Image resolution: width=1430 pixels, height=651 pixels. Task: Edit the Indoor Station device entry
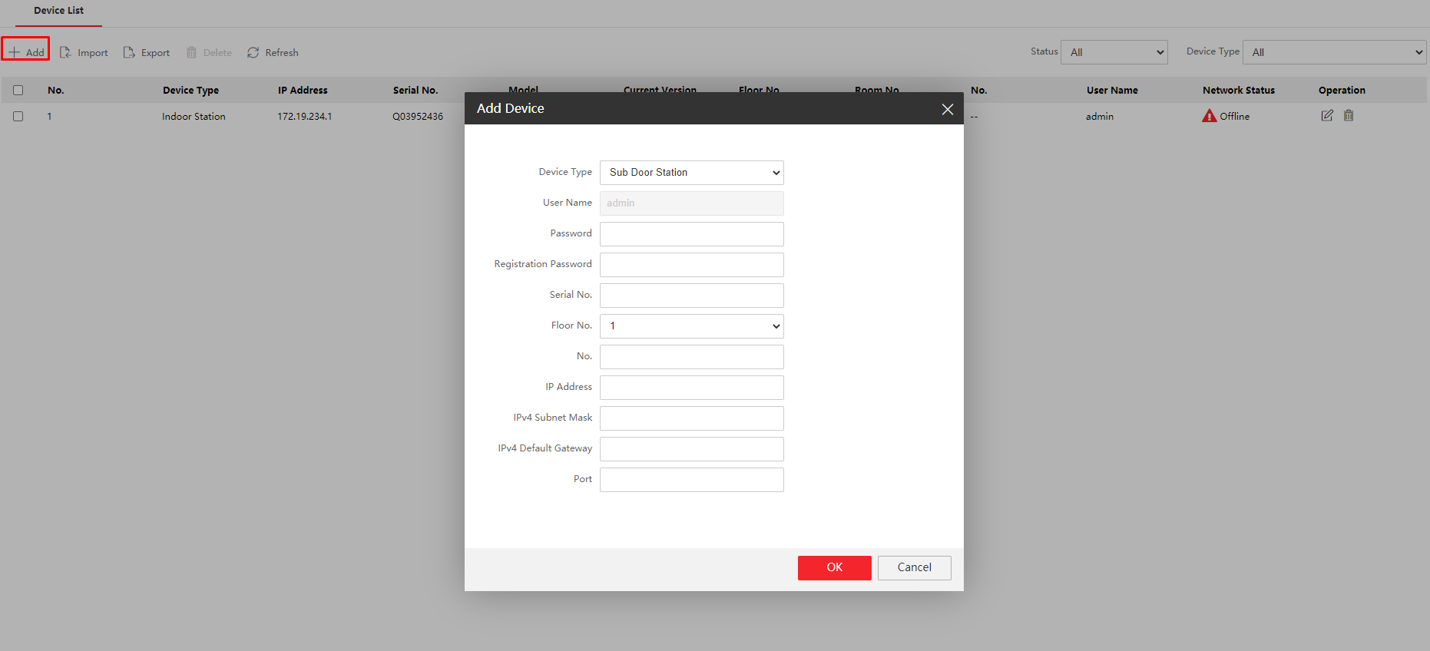(x=1327, y=116)
